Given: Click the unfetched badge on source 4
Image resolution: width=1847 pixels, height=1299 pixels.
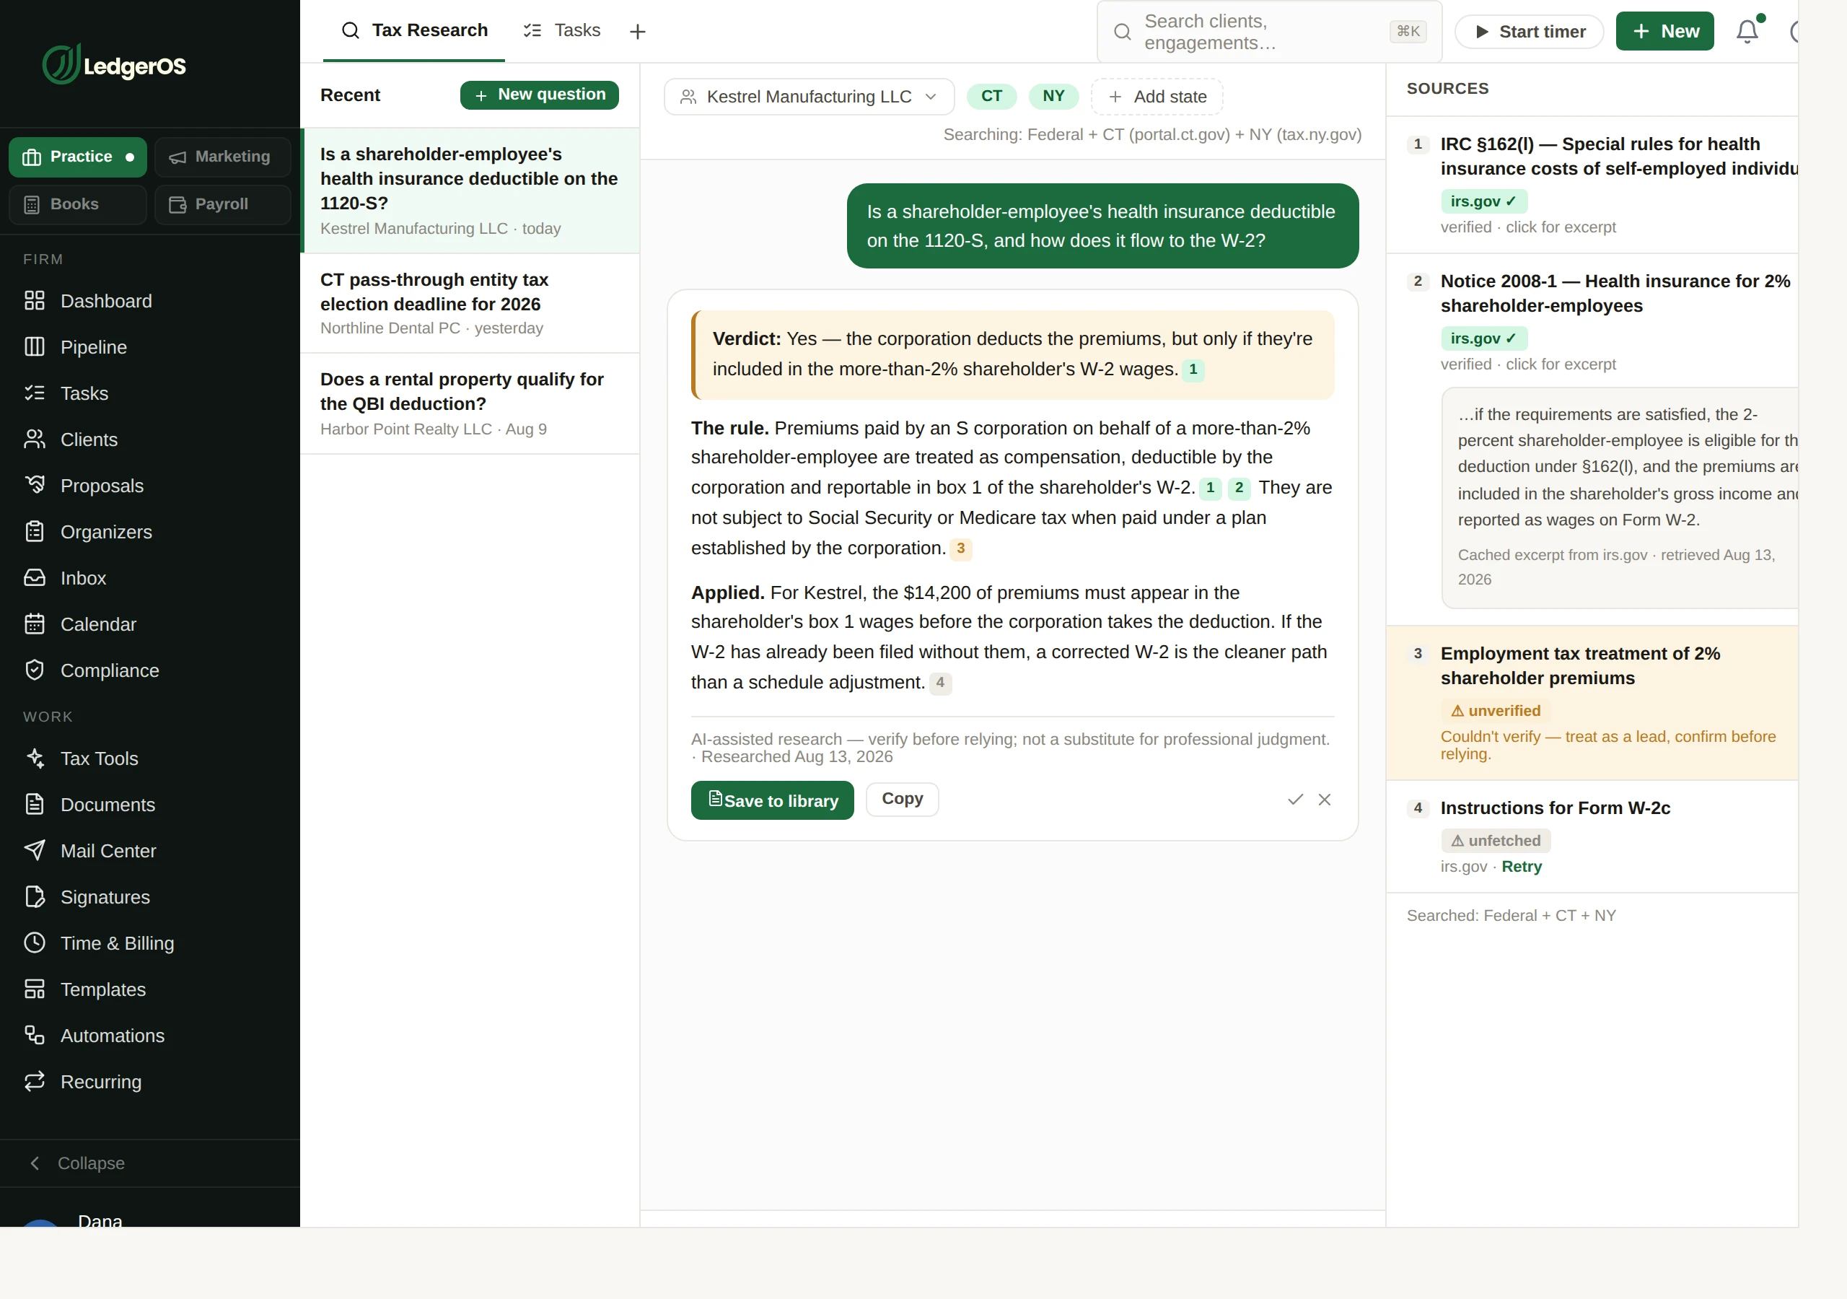Looking at the screenshot, I should (1496, 840).
